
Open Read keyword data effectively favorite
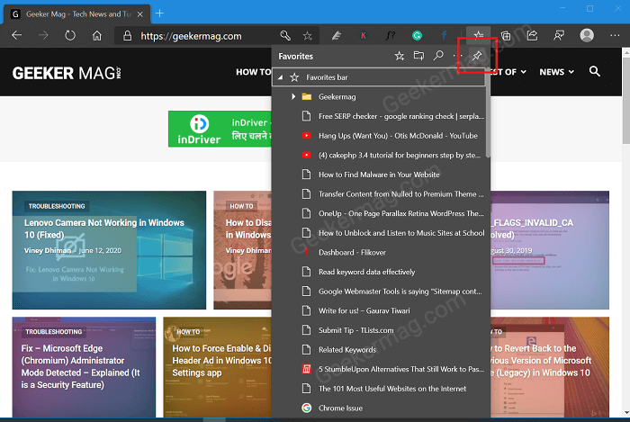pyautogui.click(x=381, y=272)
